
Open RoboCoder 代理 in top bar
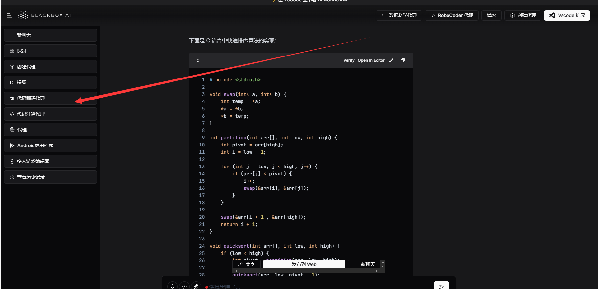[x=452, y=15]
